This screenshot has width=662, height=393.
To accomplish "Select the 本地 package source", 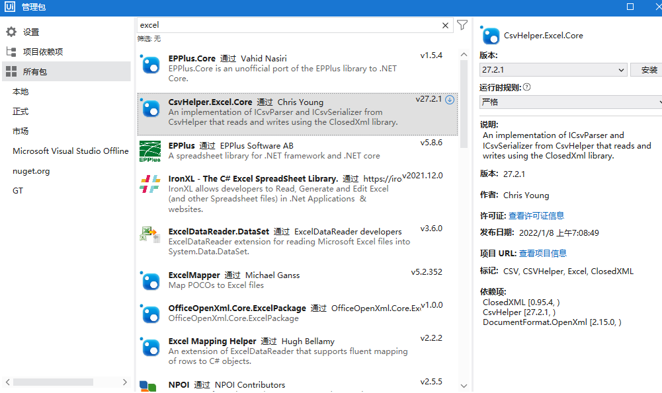I will (21, 92).
